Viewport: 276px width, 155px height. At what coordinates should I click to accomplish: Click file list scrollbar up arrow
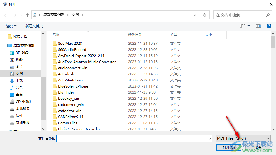pos(273,33)
